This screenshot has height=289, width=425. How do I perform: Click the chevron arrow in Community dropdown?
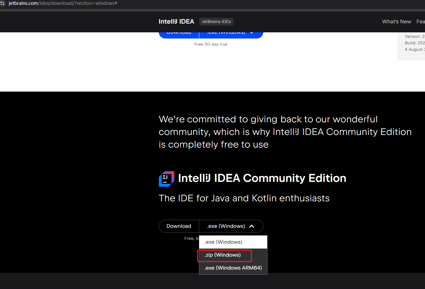click(252, 226)
